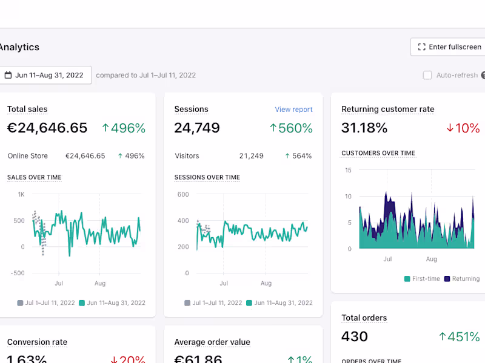Click the Auto-refresh help question icon
The height and width of the screenshot is (363, 485).
[483, 76]
